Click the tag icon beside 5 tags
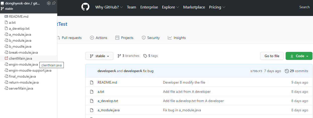Image resolution: width=313 pixels, height=118 pixels. (x=145, y=56)
